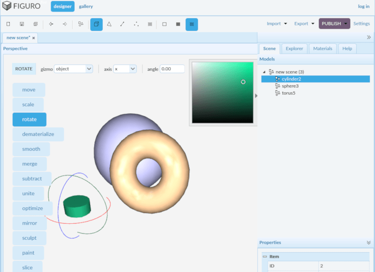Switch to the Materials tab
375x272 pixels.
pyautogui.click(x=322, y=48)
